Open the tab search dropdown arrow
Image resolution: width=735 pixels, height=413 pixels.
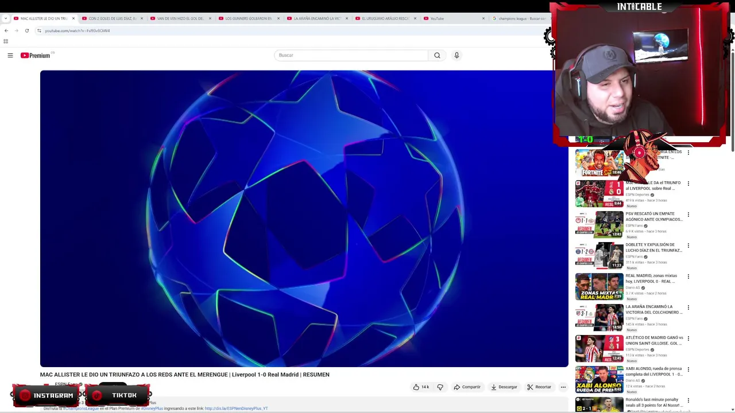(x=6, y=18)
